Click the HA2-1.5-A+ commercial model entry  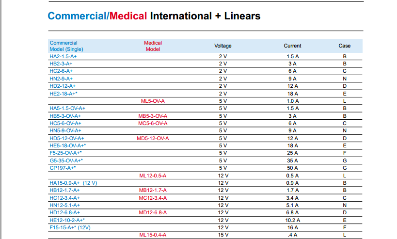click(x=63, y=56)
